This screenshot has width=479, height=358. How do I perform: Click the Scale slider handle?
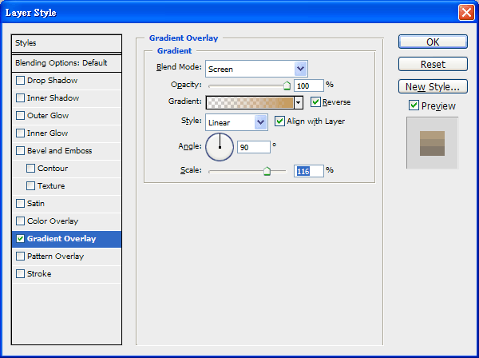click(267, 170)
